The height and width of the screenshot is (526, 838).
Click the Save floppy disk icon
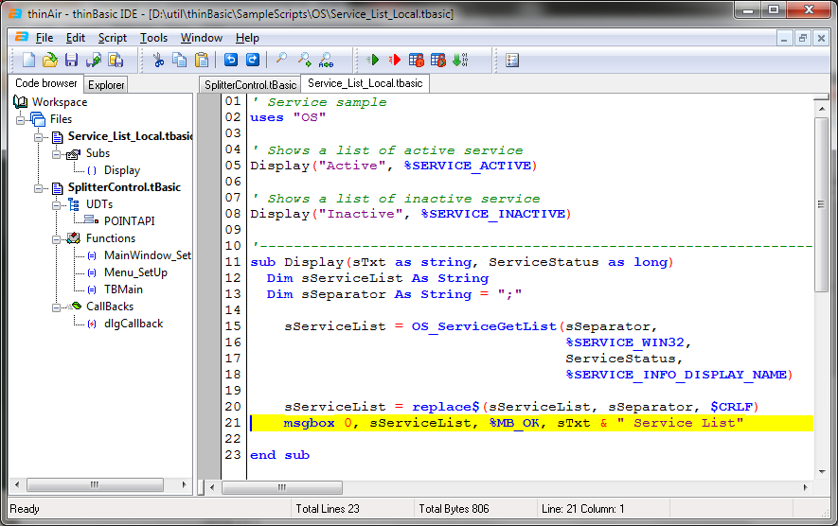coord(71,60)
